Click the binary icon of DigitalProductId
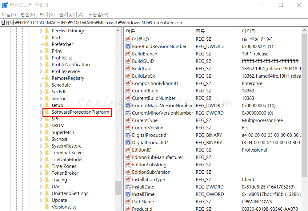This screenshot has height=211, width=308. click(128, 135)
